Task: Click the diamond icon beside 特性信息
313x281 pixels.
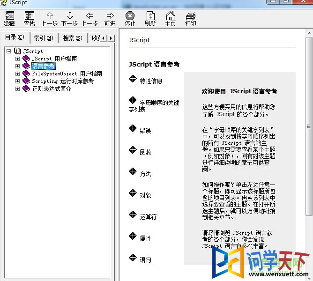Action: tap(133, 79)
